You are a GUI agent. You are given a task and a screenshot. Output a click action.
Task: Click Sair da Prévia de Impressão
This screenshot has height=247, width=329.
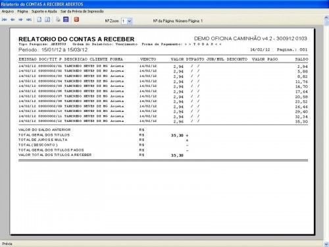82,11
